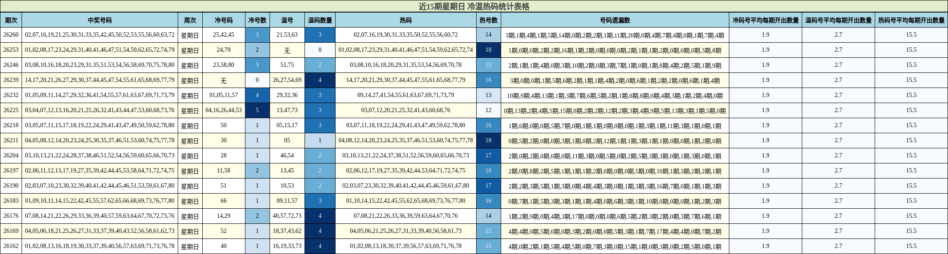This screenshot has height=254, width=948.
Task: Click period number 26253
Action: coord(11,50)
